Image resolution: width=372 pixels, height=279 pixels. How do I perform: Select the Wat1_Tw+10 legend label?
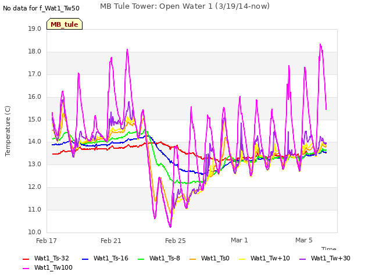pyautogui.click(x=270, y=258)
